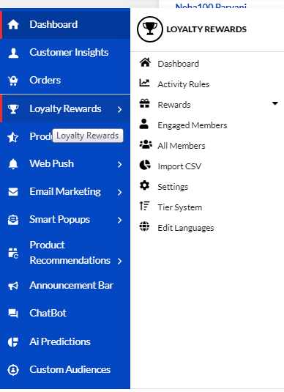Open Customer Insights in the sidebar
Image resolution: width=284 pixels, height=392 pixels.
[x=65, y=53]
